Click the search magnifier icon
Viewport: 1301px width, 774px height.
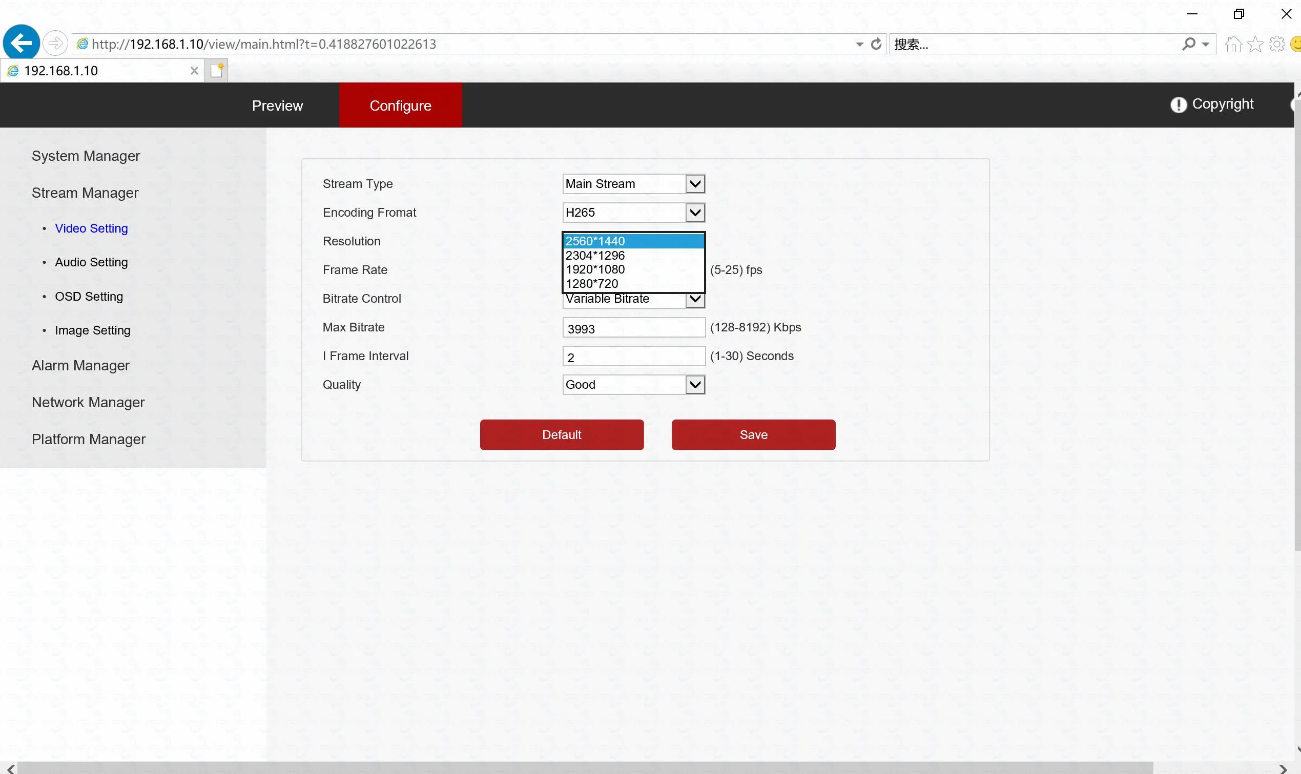point(1189,44)
